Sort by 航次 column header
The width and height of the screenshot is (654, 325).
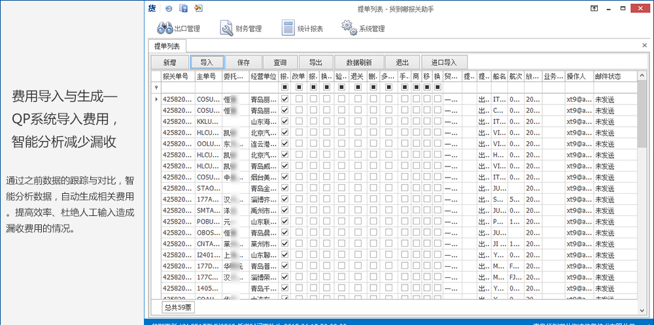pyautogui.click(x=516, y=76)
